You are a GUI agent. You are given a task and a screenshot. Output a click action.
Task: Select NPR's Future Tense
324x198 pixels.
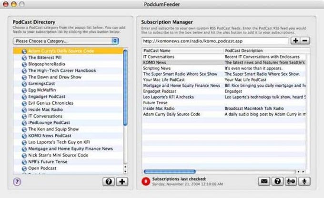pos(69,162)
